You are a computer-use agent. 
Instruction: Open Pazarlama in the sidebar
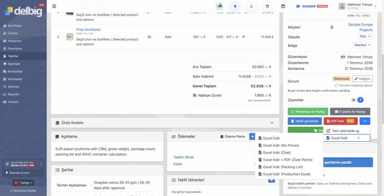click(23, 48)
